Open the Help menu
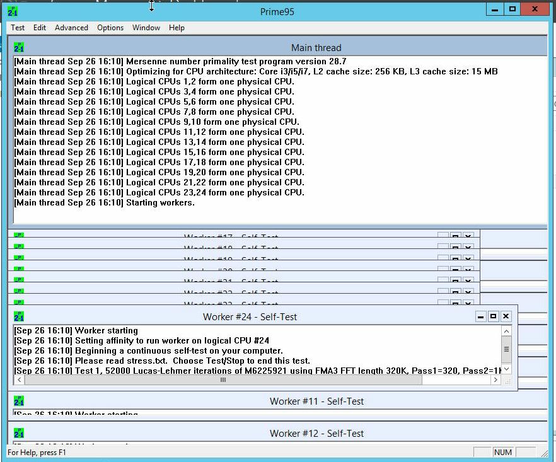The height and width of the screenshot is (462, 556). click(177, 28)
